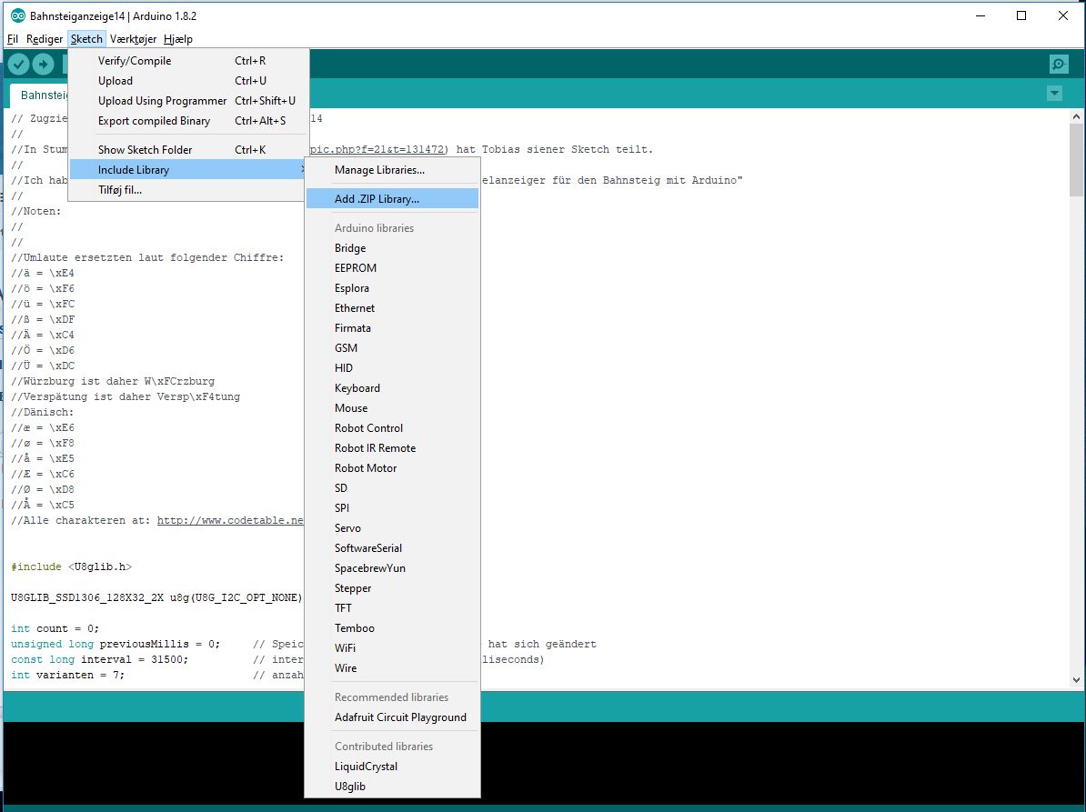Include the Keyboard library

coord(392,388)
